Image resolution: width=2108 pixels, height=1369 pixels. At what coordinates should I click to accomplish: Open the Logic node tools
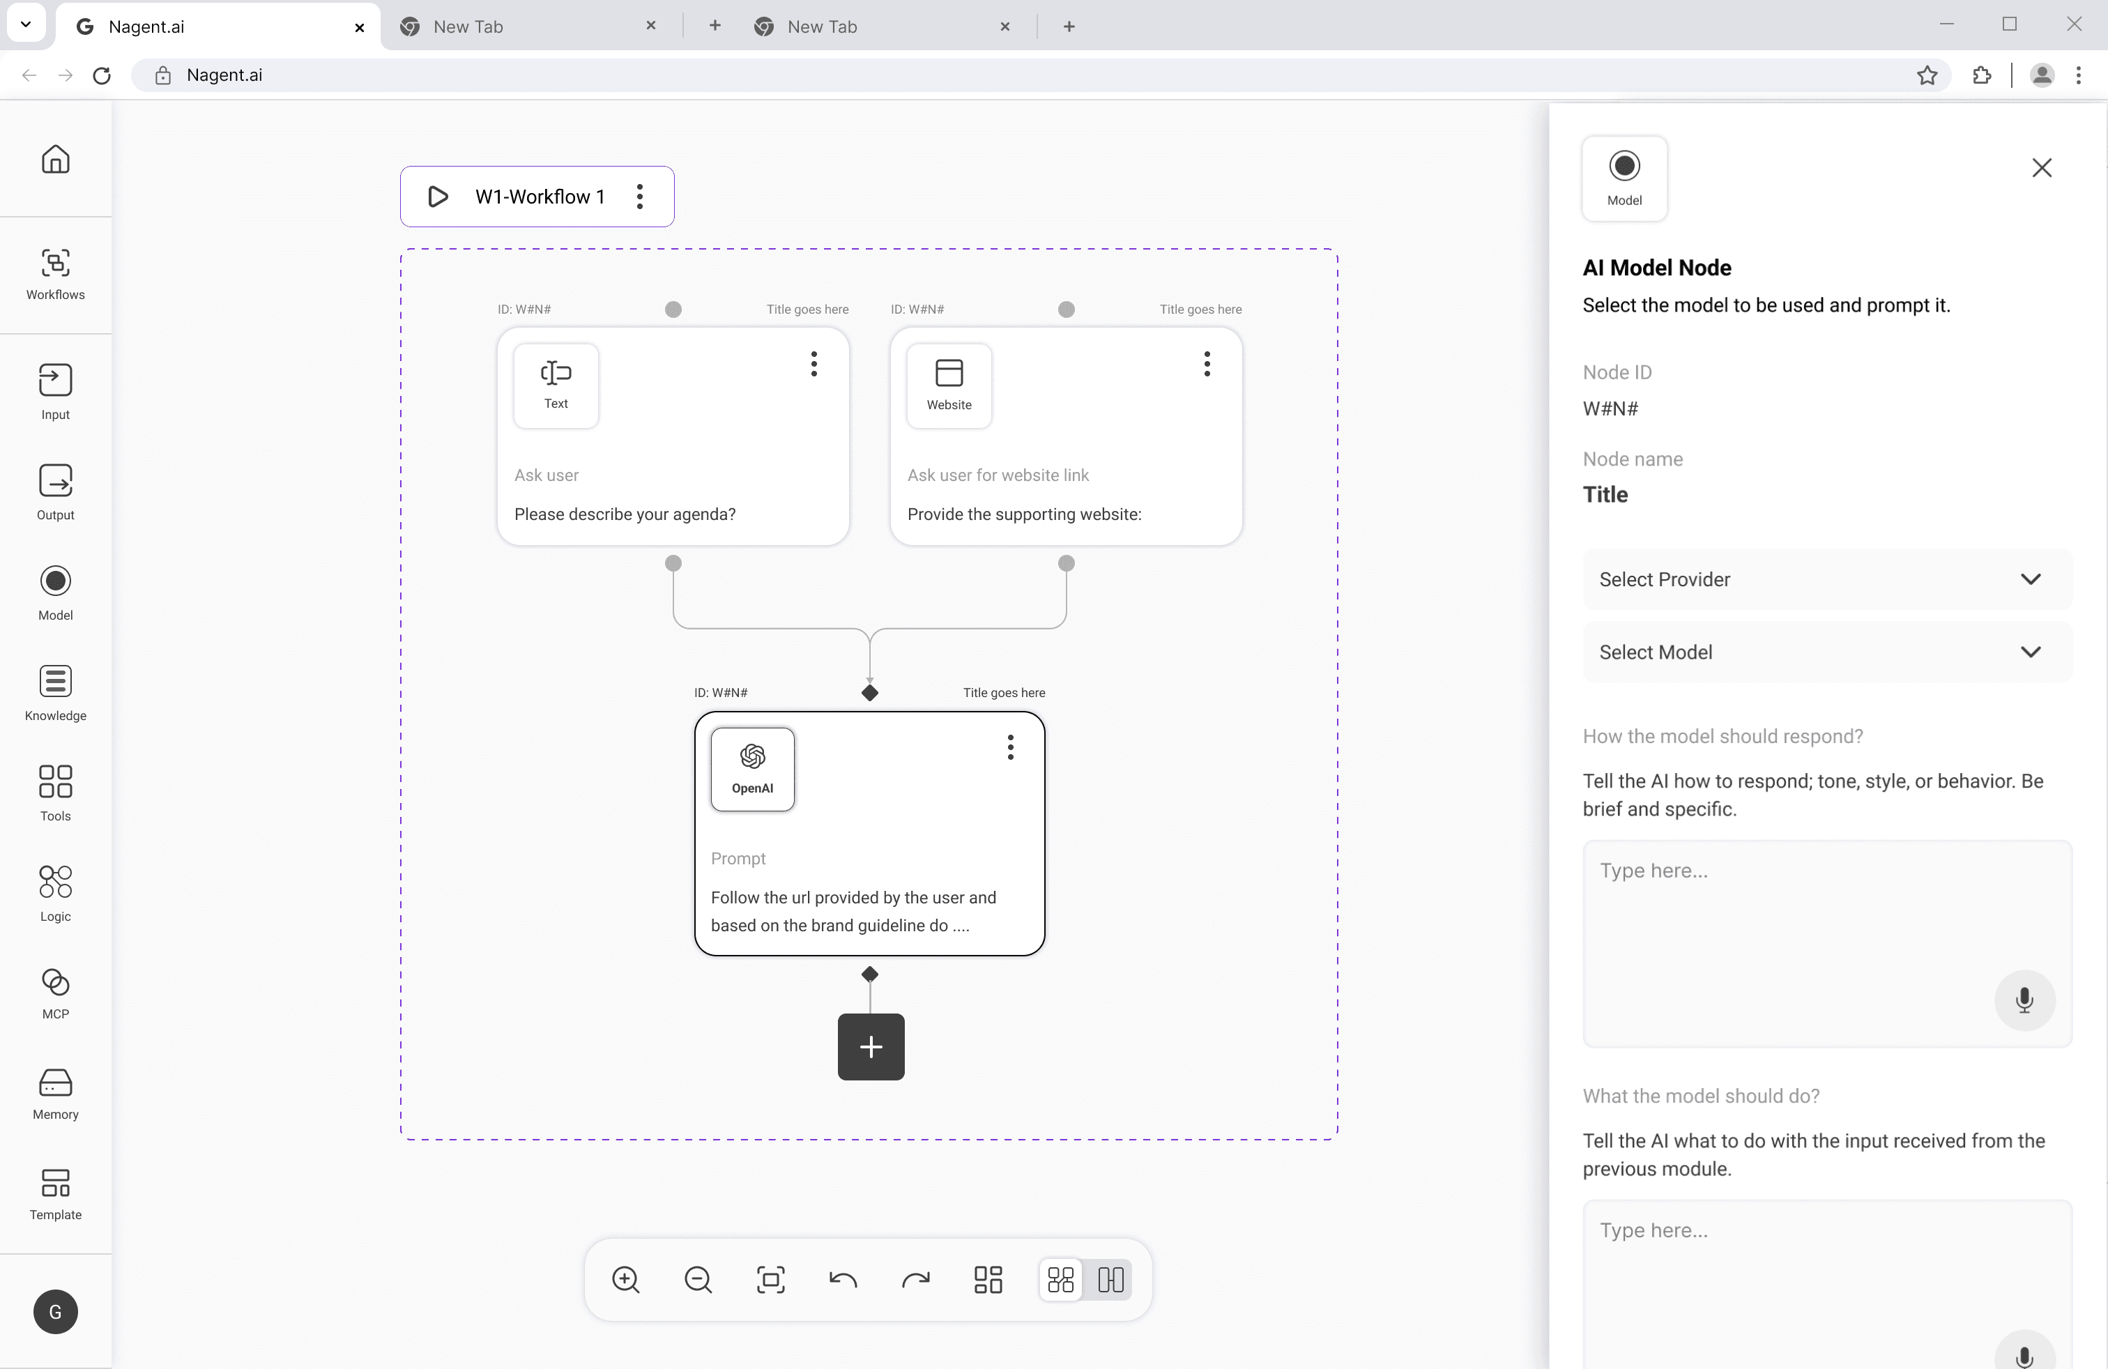[55, 893]
